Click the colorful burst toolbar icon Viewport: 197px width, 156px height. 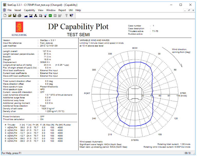pos(45,16)
